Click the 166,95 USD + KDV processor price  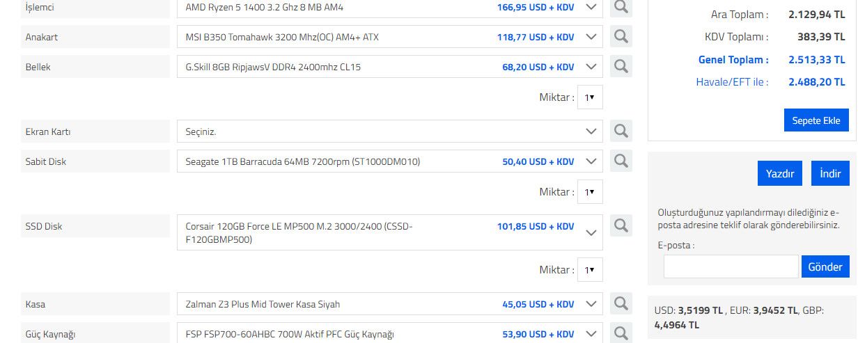coord(536,8)
